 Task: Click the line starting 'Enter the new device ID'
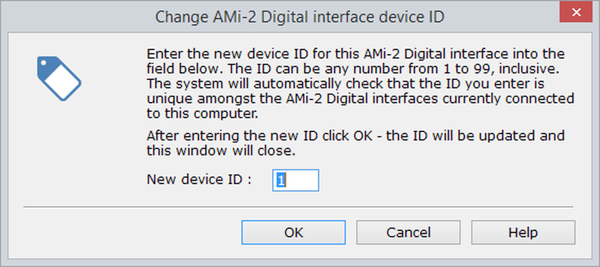coord(355,54)
